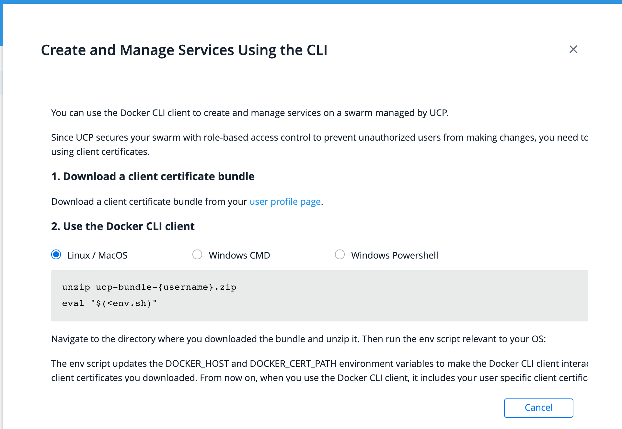622x429 pixels.
Task: Click the 'Use the Docker CLI client' heading
Action: [123, 226]
